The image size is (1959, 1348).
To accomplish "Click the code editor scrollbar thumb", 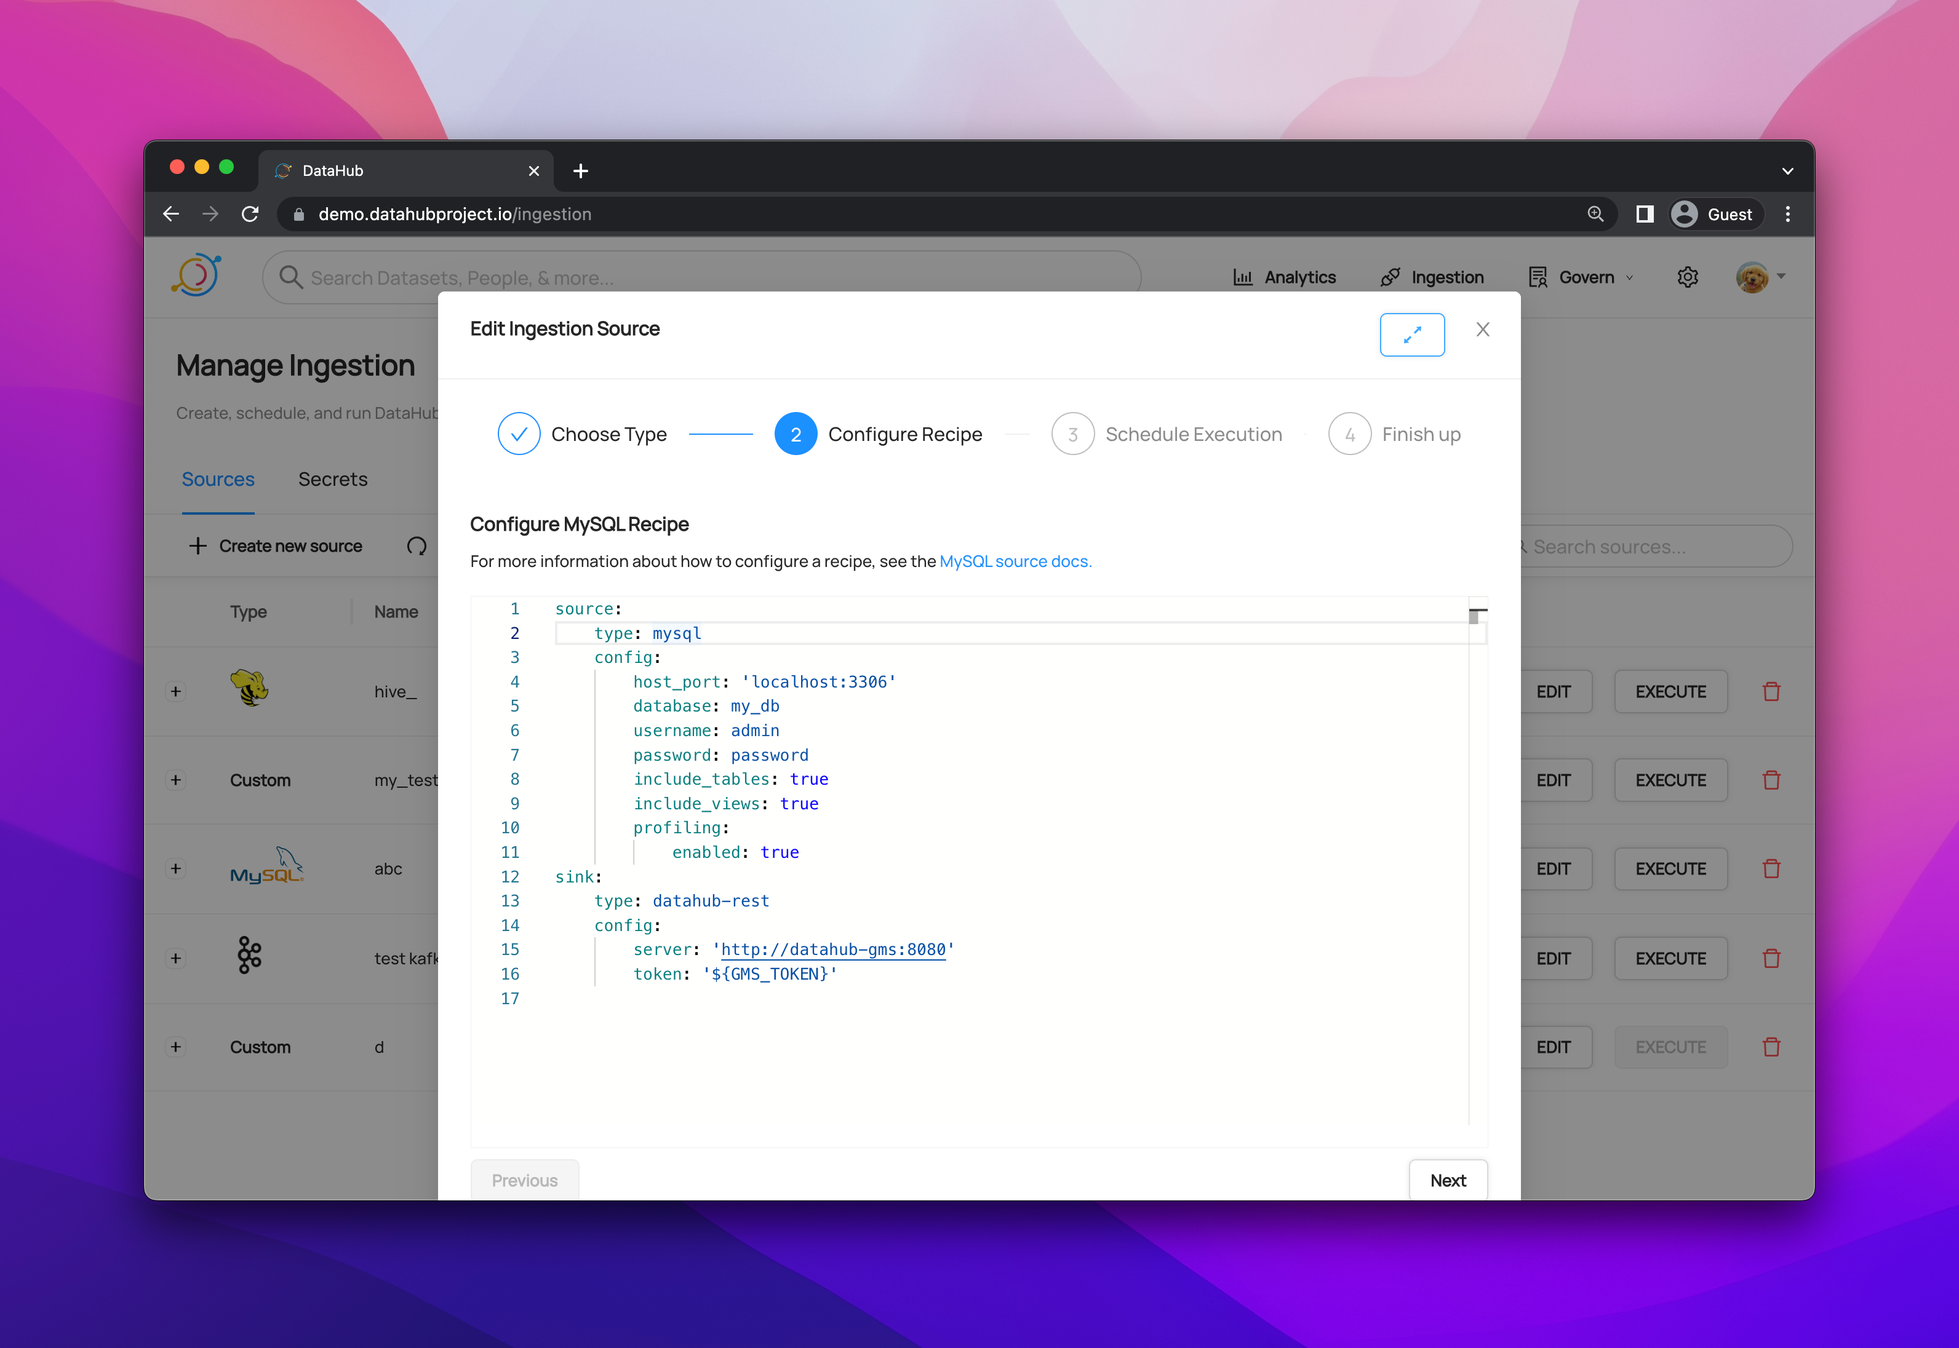I will 1474,617.
